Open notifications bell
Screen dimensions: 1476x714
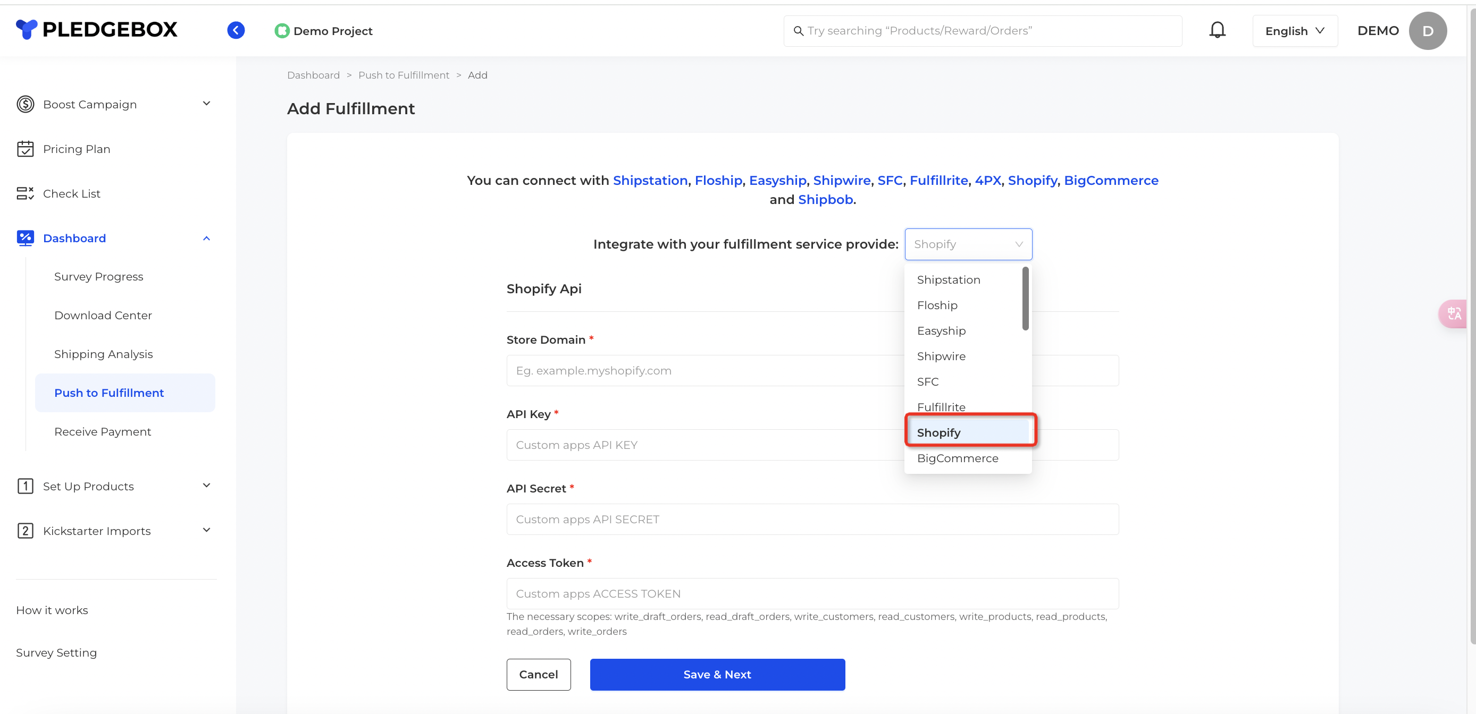(x=1217, y=30)
